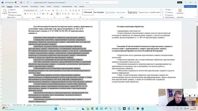Center align the paragraph

60,14
